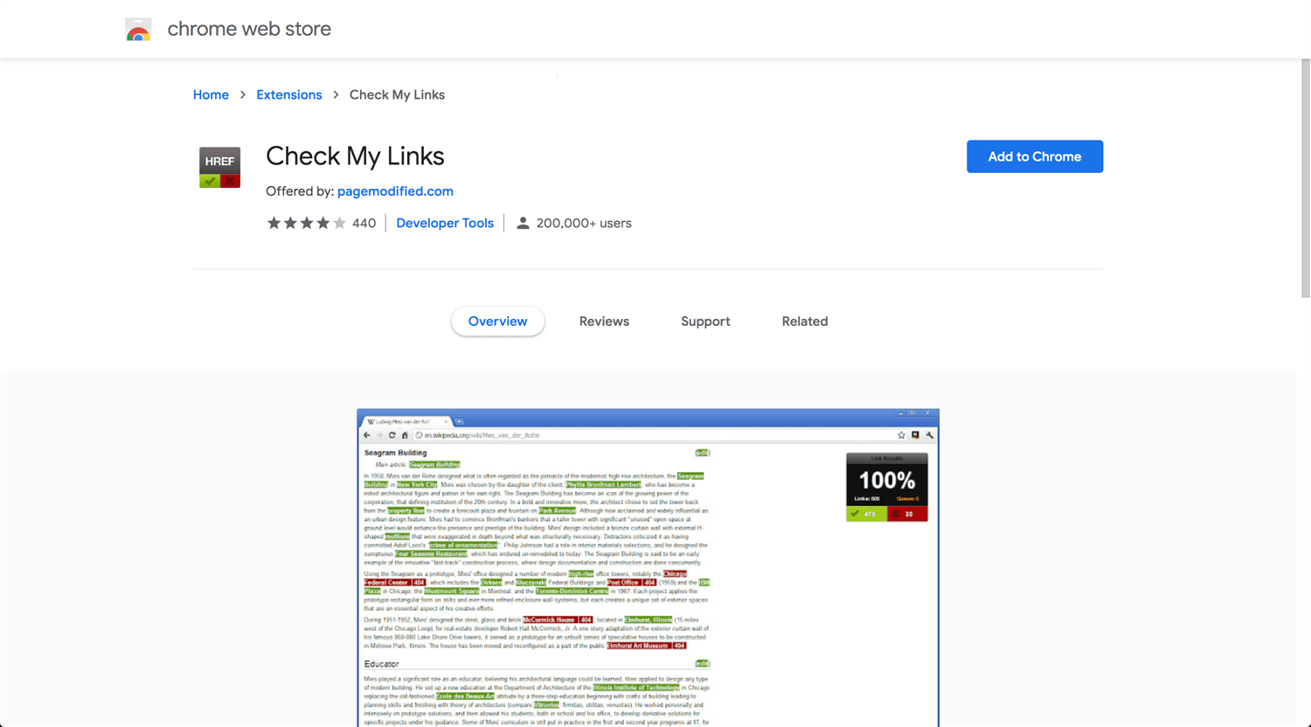
Task: Open the Developer Tools category link
Action: tap(445, 223)
